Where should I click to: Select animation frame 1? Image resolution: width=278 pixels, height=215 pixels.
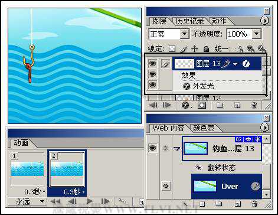[27, 170]
